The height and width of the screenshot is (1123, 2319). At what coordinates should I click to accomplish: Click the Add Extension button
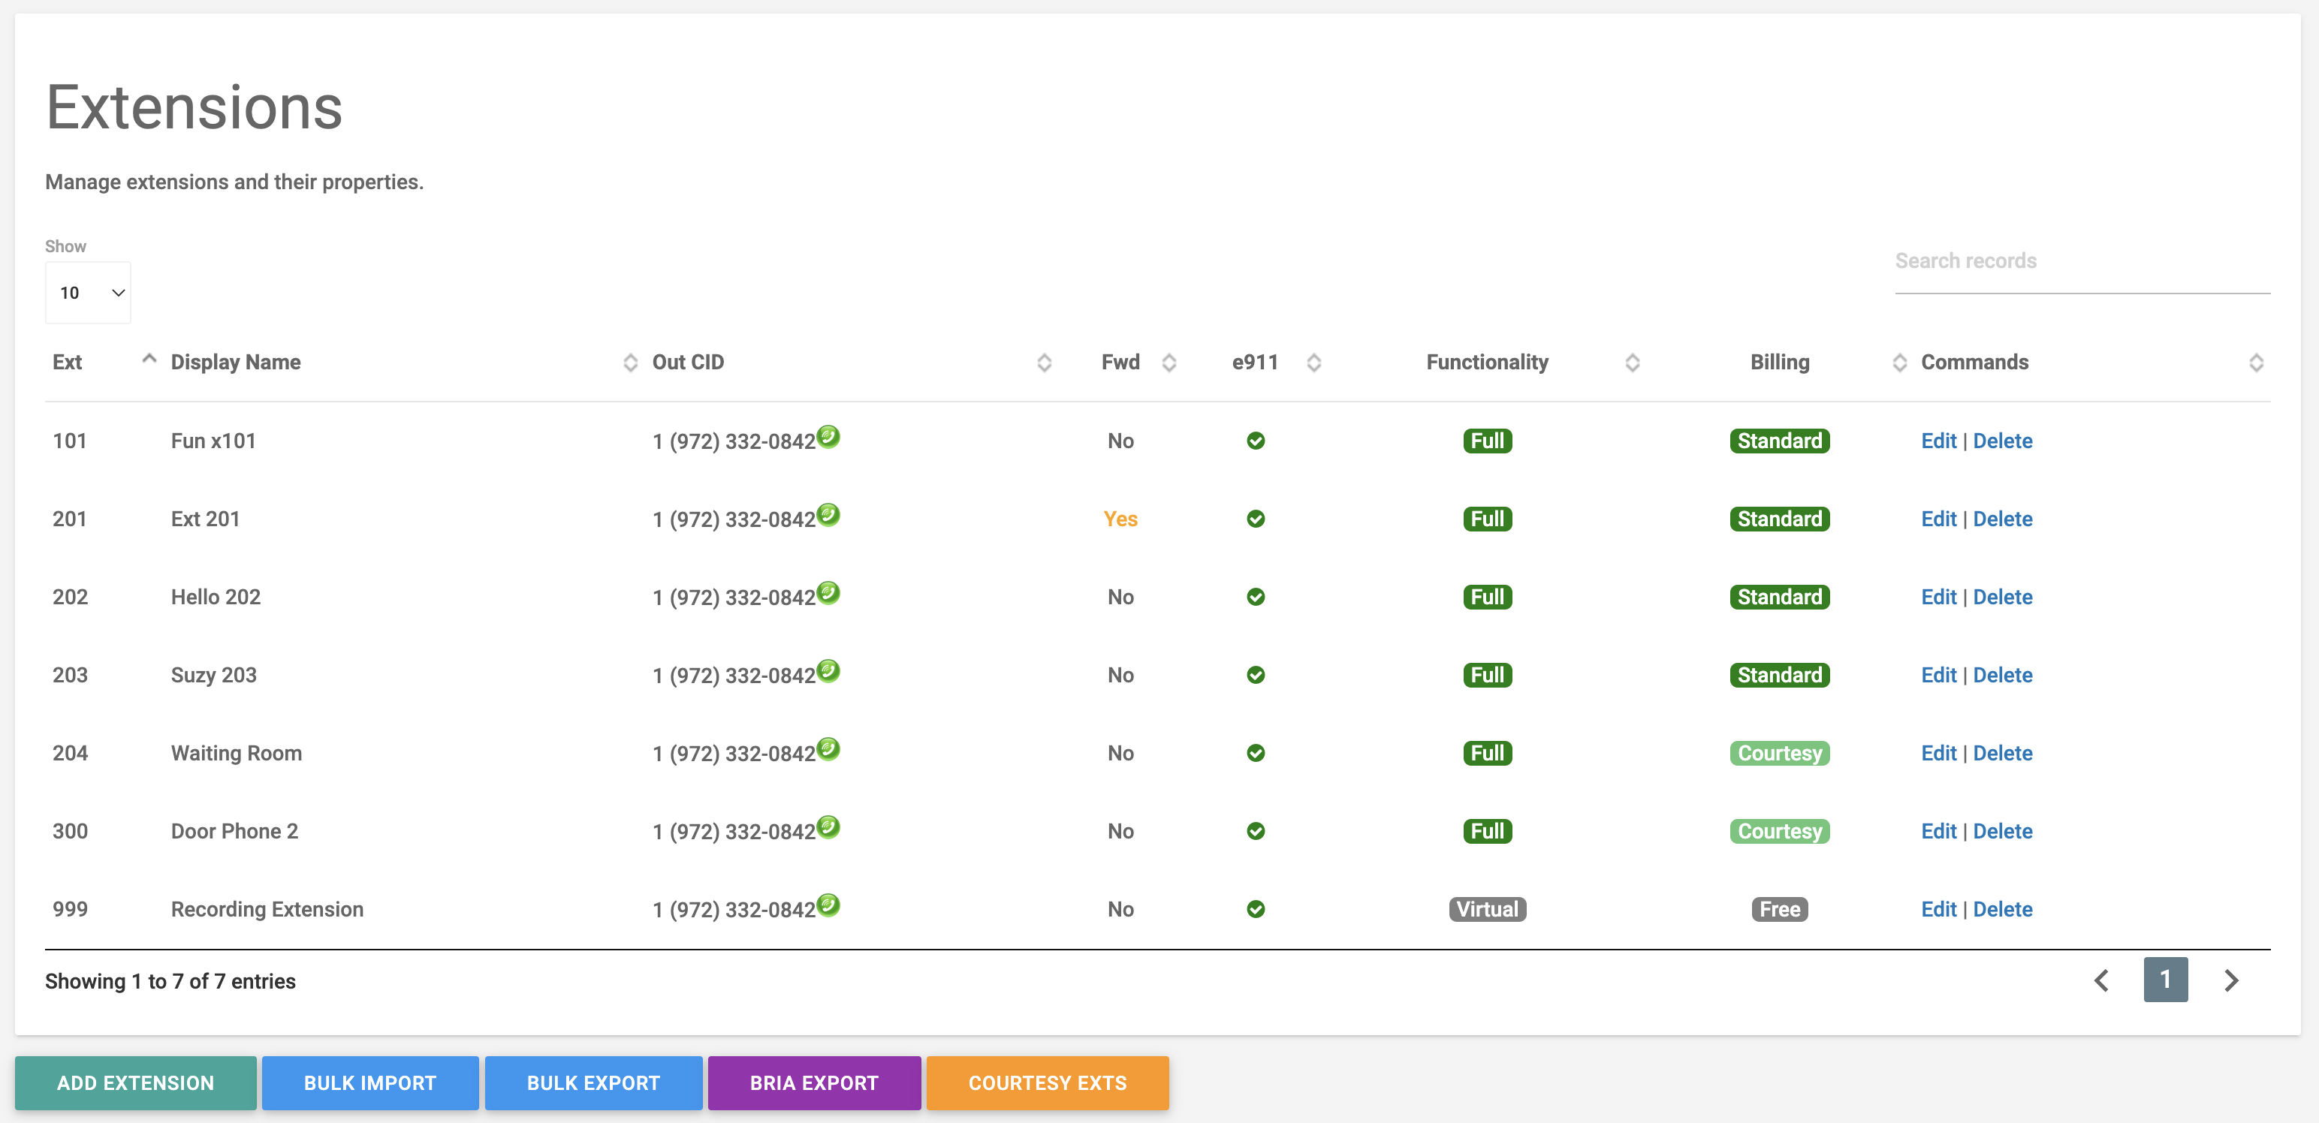(136, 1082)
